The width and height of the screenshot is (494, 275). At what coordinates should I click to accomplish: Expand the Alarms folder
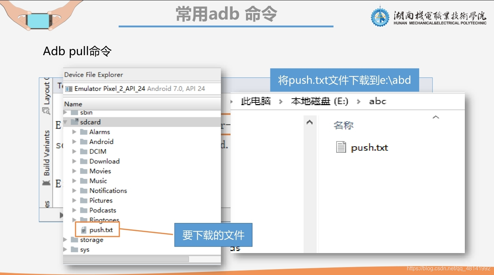tap(74, 132)
